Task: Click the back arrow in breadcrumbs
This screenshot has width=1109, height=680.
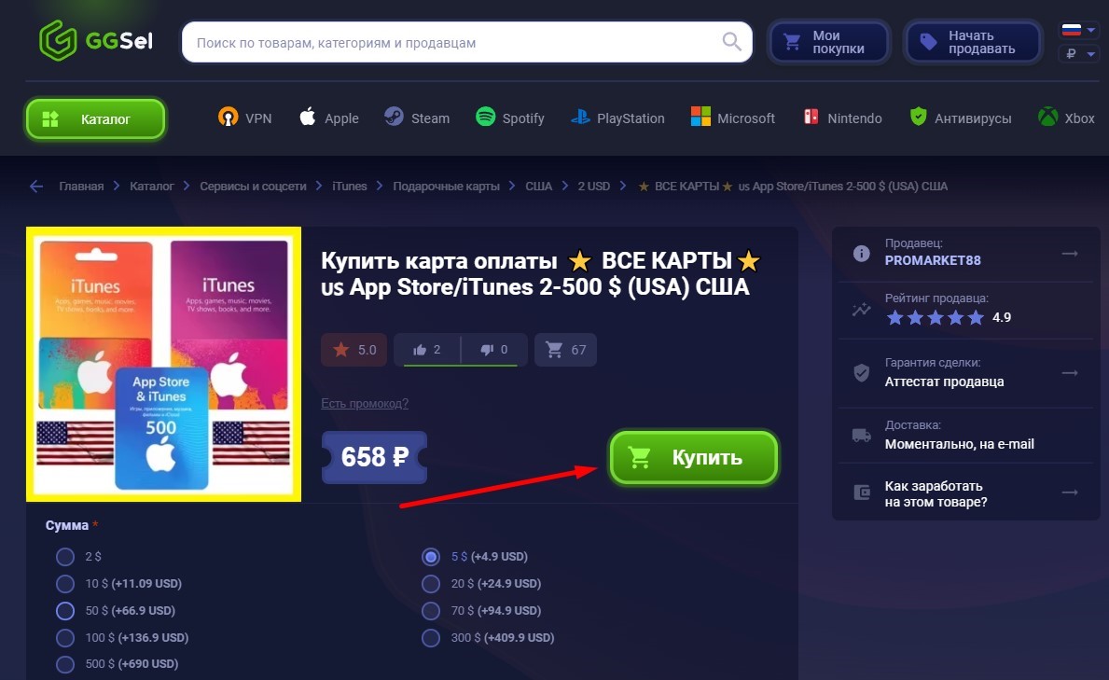Action: tap(36, 187)
